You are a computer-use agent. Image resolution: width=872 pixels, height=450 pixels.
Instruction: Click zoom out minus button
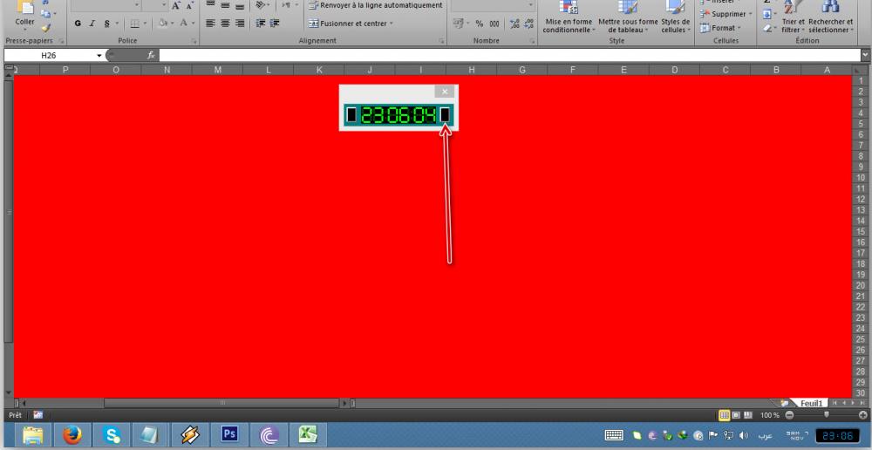pyautogui.click(x=789, y=415)
